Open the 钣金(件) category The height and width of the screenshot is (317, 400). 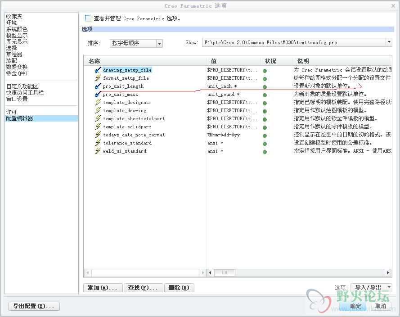17,73
